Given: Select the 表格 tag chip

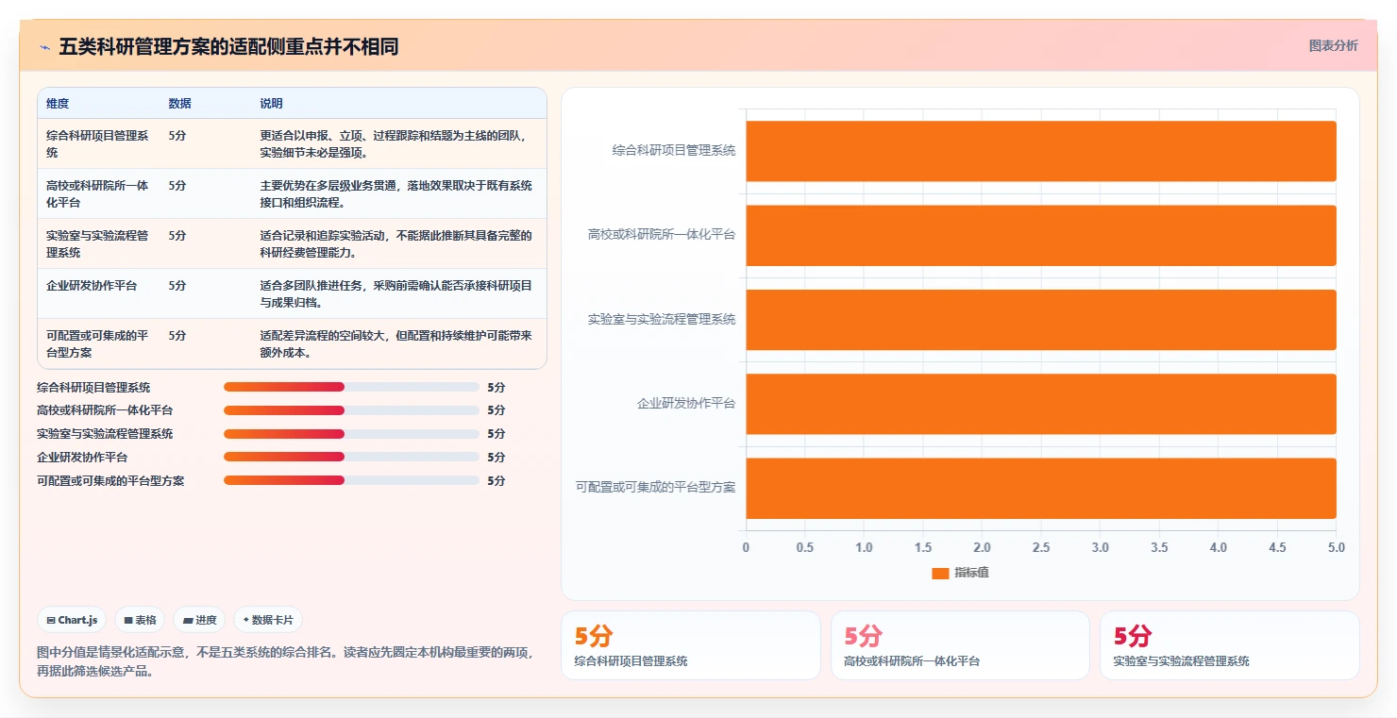Looking at the screenshot, I should pyautogui.click(x=140, y=620).
